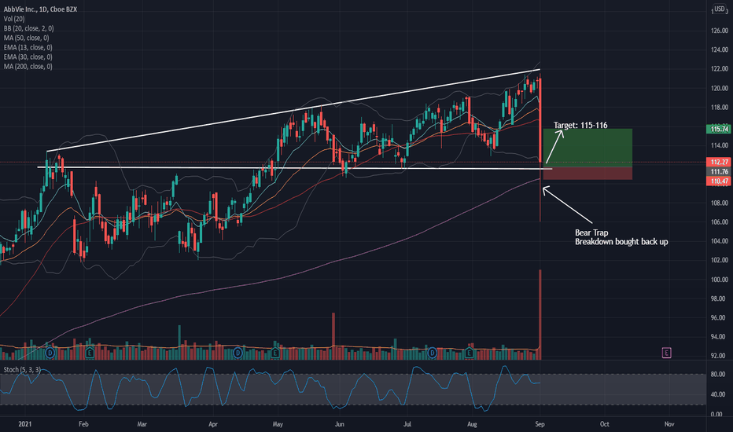
Task: Select the MA (200, close, 0) indicator label
Action: [x=28, y=67]
